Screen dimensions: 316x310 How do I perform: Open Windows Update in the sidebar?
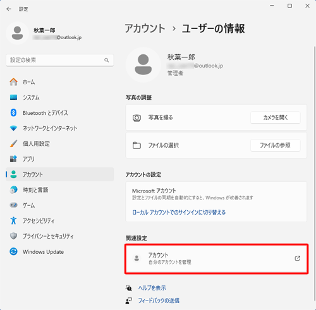60,251
